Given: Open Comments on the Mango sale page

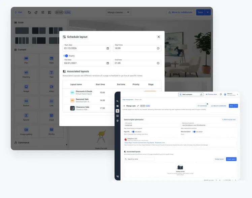Looking at the screenshot, I should [x=202, y=106].
